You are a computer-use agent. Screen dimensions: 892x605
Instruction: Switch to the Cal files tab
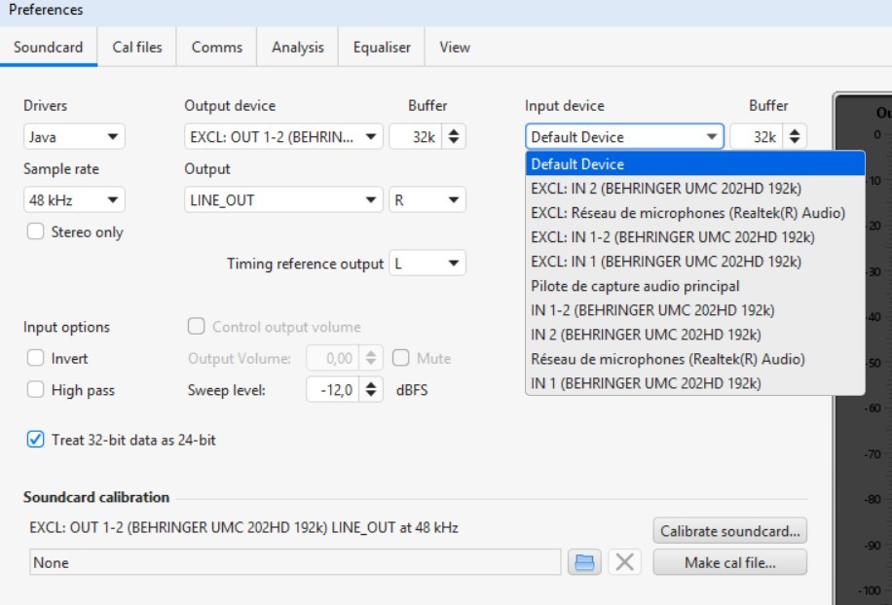click(x=137, y=47)
